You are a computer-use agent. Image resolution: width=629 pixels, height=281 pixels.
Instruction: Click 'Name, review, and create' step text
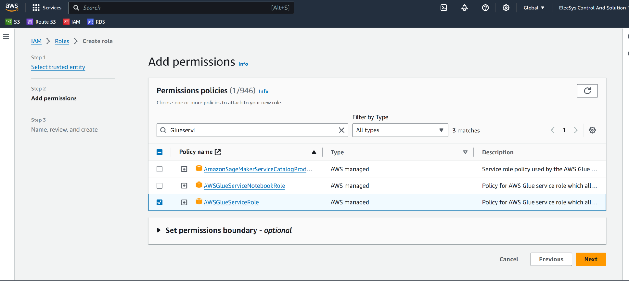[x=65, y=130]
